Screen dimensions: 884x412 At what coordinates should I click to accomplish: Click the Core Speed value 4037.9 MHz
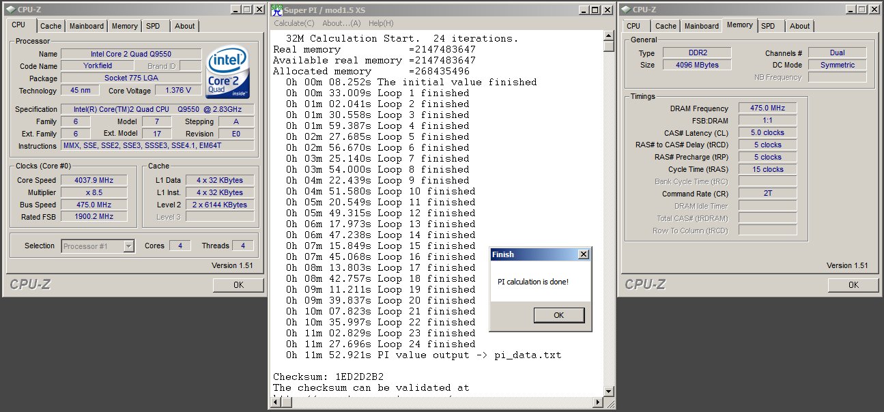coord(94,181)
